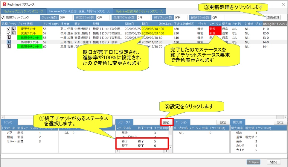Click the チケットID(#) column header

tap(51, 24)
